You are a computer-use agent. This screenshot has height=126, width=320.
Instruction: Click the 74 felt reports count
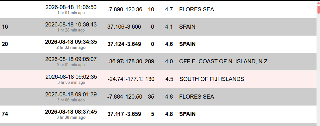[5, 114]
